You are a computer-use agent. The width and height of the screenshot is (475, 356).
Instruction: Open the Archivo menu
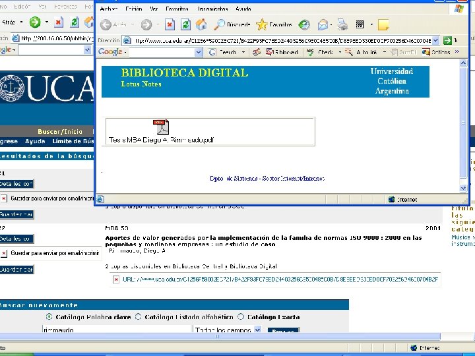[108, 9]
